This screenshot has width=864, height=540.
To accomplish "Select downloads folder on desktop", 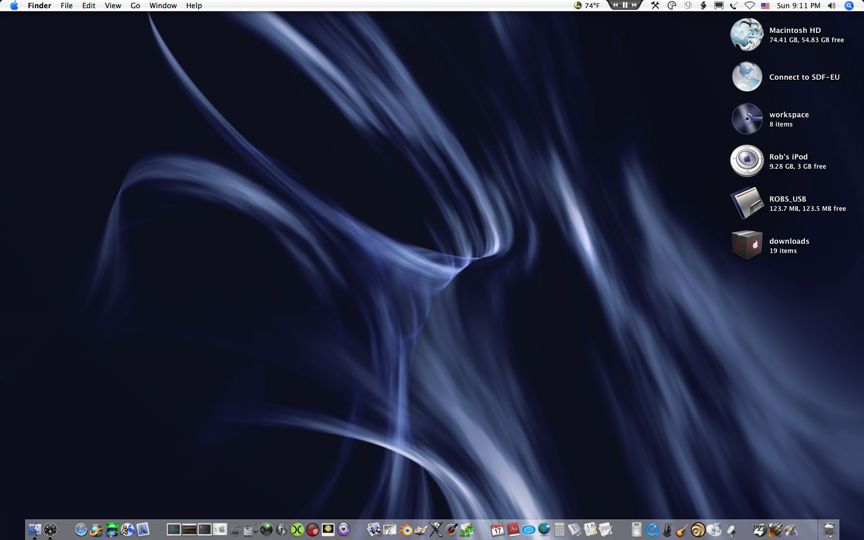I will click(x=747, y=245).
